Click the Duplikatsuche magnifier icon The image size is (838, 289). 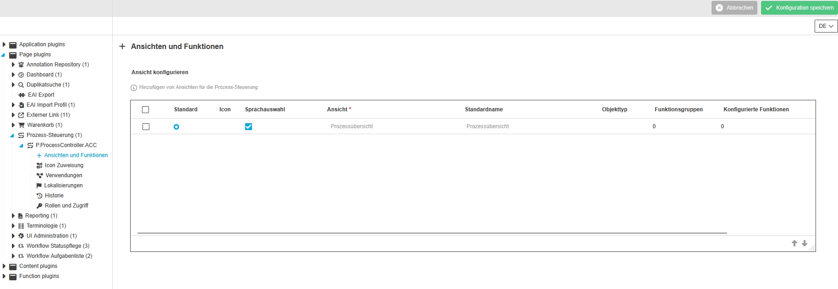[x=21, y=85]
